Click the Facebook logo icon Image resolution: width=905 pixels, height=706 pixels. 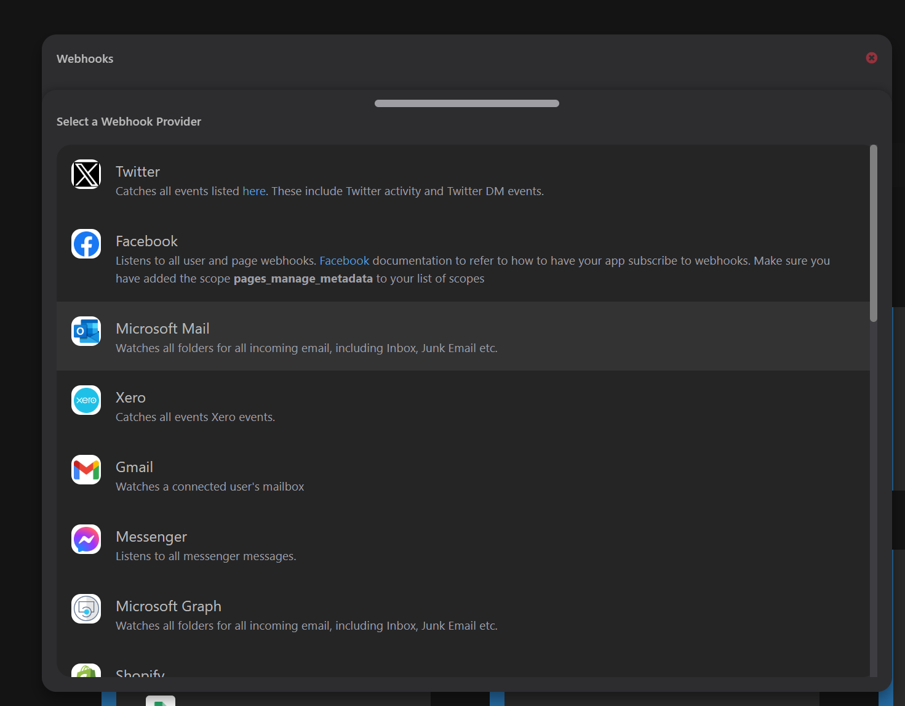click(86, 244)
